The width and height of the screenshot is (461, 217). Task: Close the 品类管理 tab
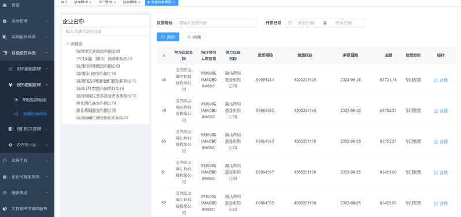coord(139,2)
